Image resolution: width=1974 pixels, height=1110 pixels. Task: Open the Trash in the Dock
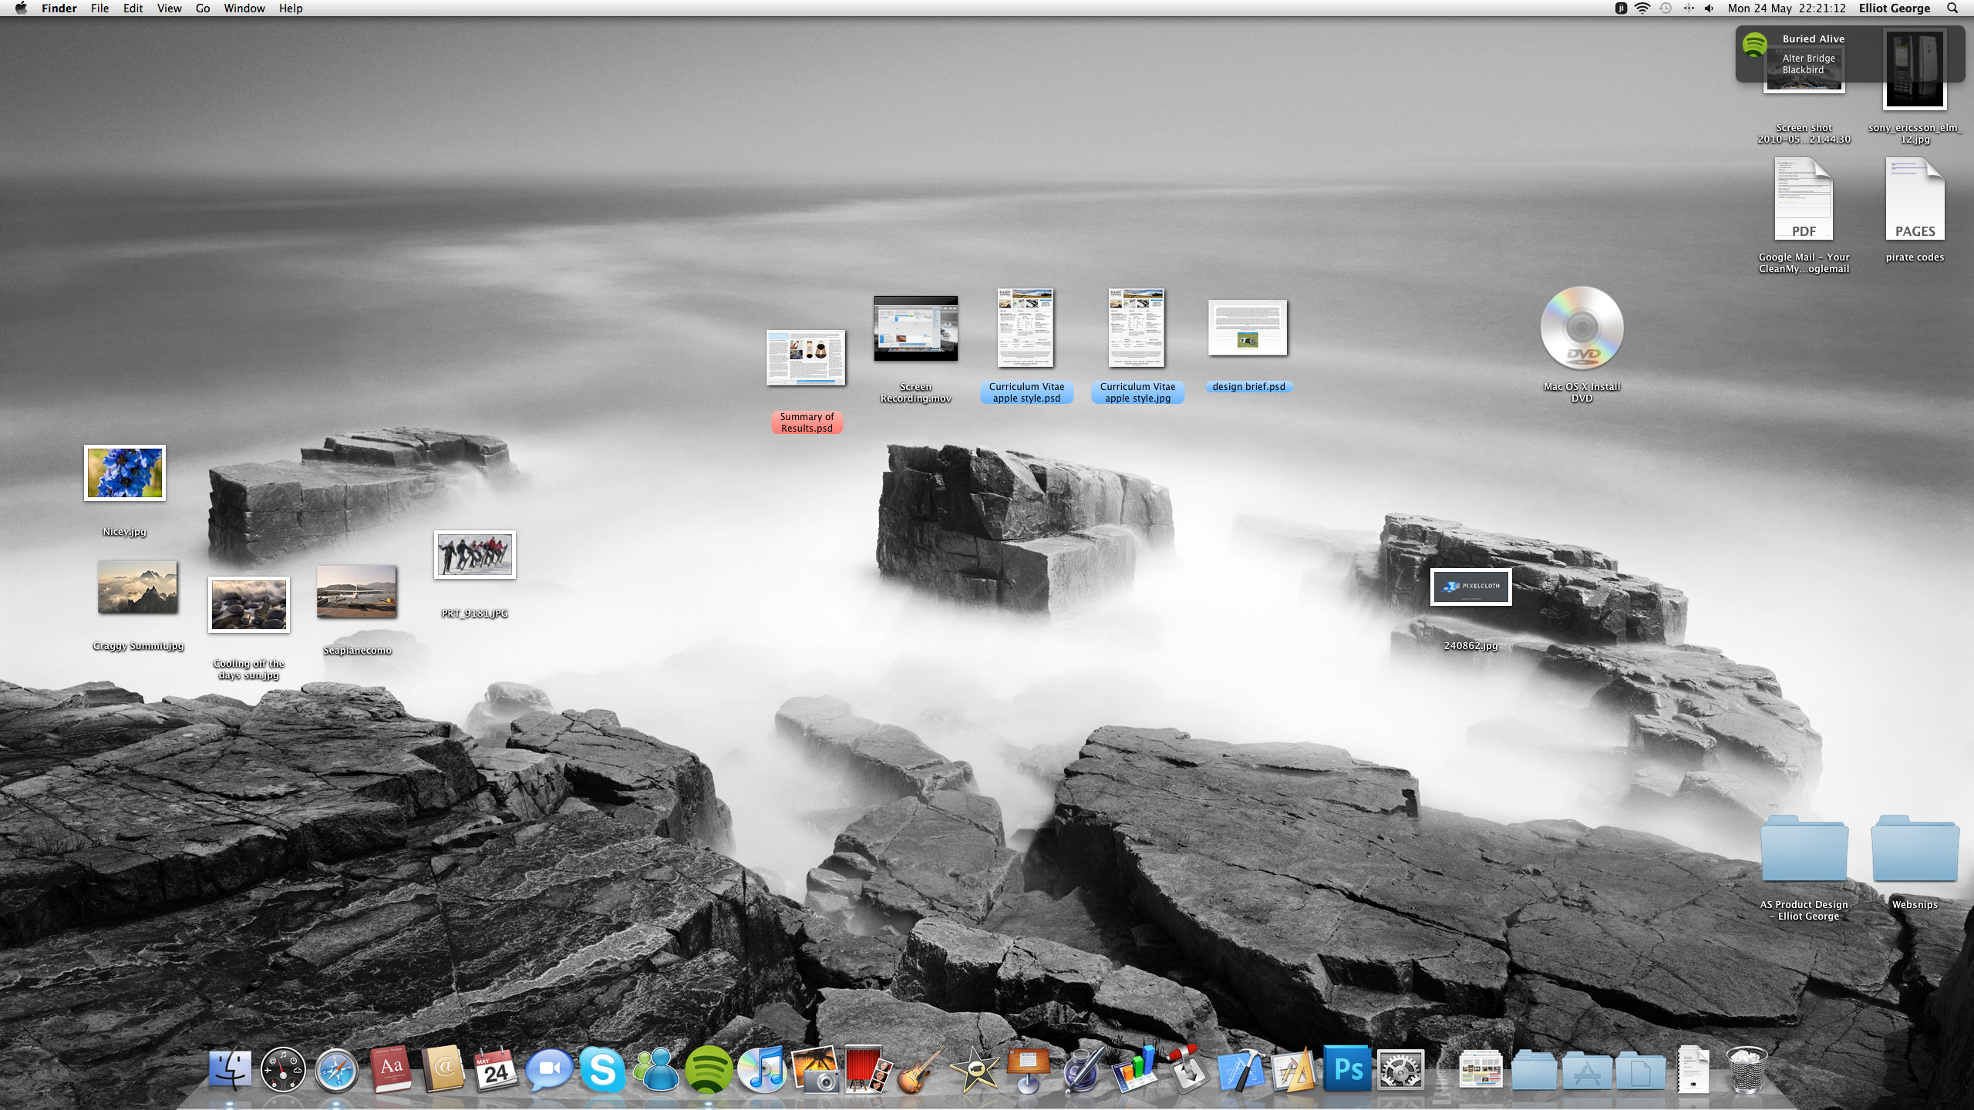point(1746,1069)
